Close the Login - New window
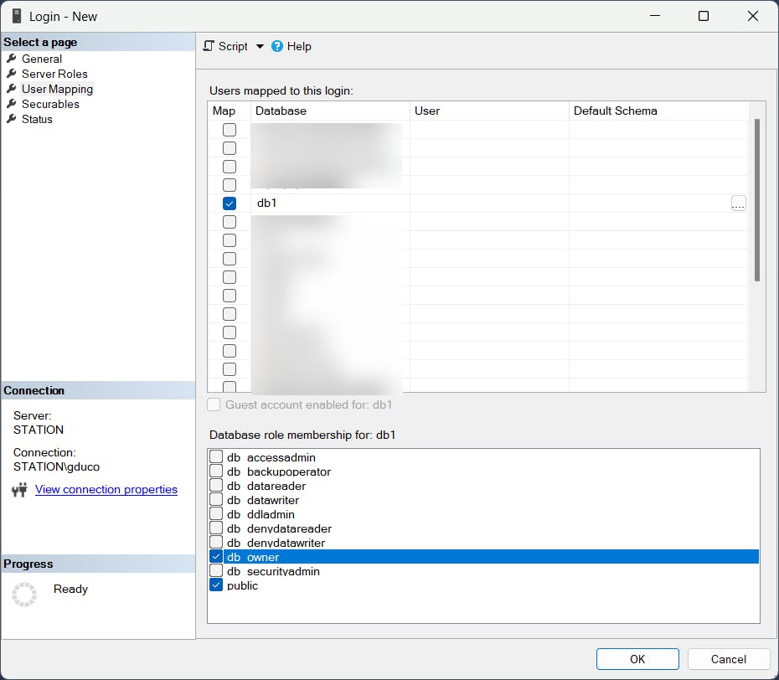 753,16
